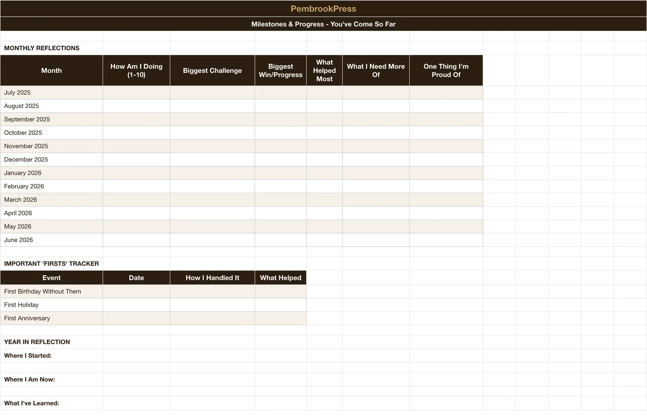
Task: Select the IMPORTANT 'FIRSTS' TRACKER heading
Action: [x=51, y=264]
